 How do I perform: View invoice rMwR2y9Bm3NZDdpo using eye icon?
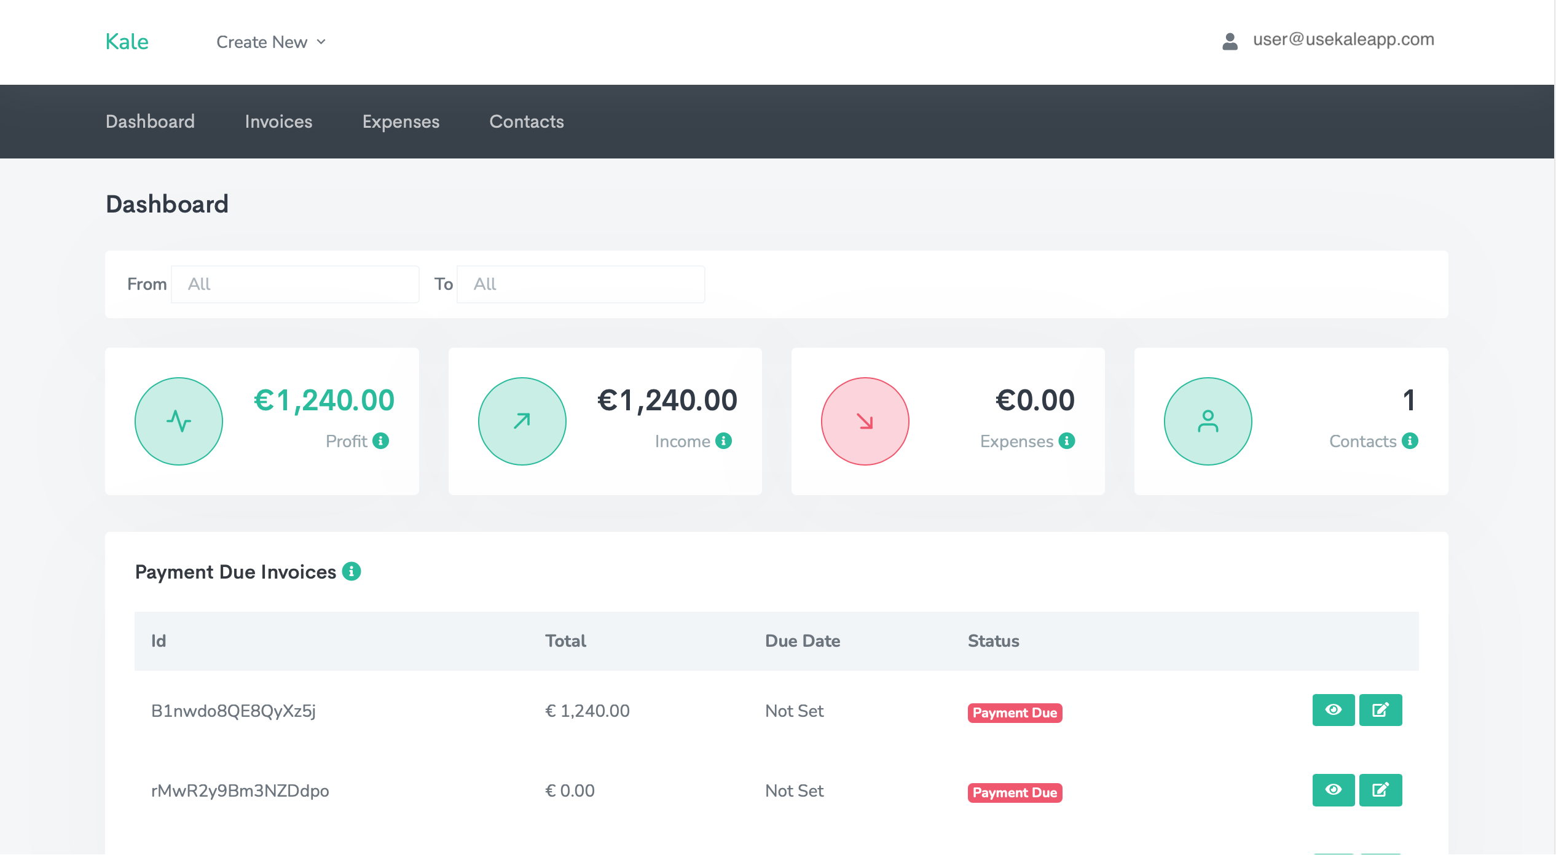pyautogui.click(x=1333, y=790)
